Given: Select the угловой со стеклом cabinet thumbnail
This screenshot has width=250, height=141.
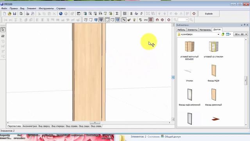Looking at the screenshot, I should [214, 46].
